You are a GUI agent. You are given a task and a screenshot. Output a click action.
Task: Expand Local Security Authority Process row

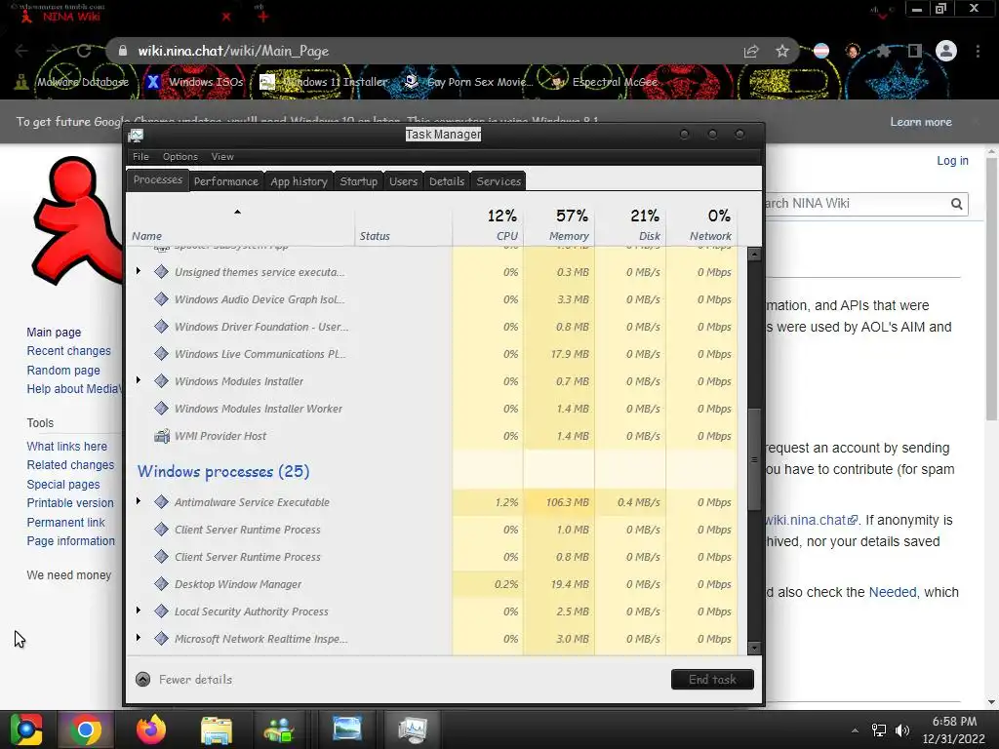point(139,611)
